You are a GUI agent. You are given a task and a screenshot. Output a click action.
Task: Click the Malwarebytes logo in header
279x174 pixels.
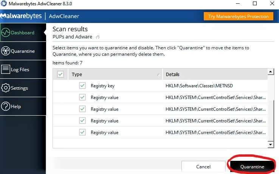click(21, 16)
